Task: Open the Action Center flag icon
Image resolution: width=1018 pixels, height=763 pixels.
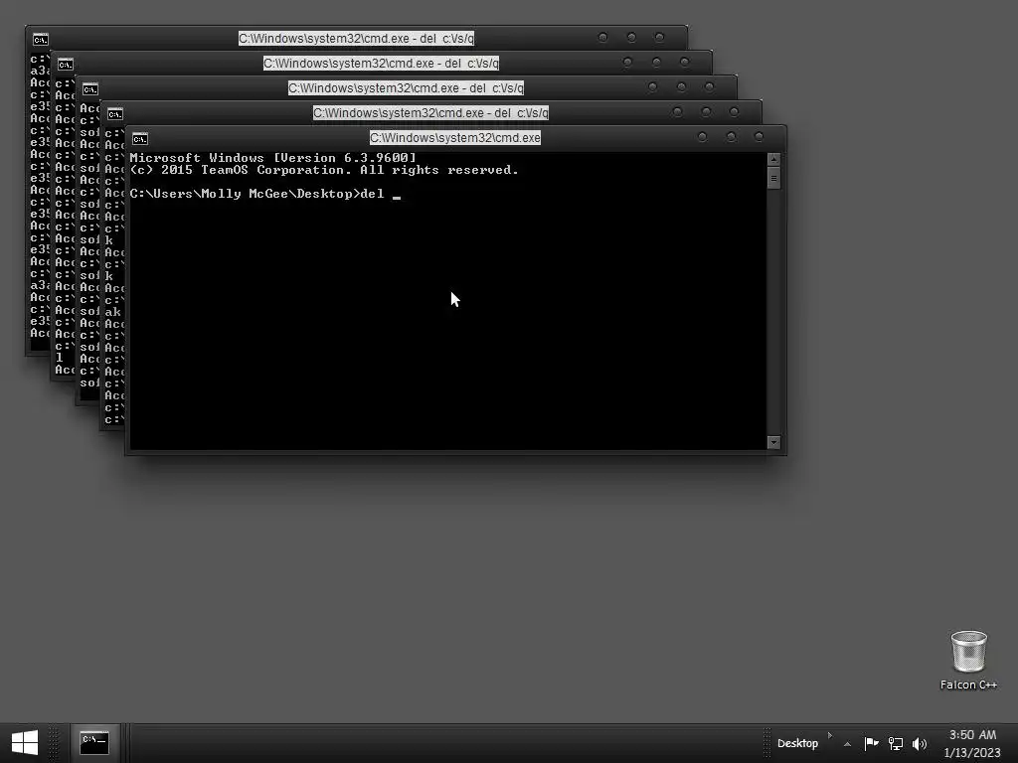Action: 871,743
